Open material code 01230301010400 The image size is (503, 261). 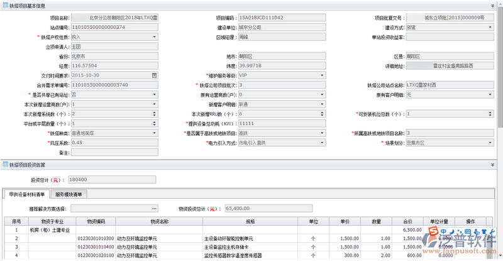pos(96,247)
